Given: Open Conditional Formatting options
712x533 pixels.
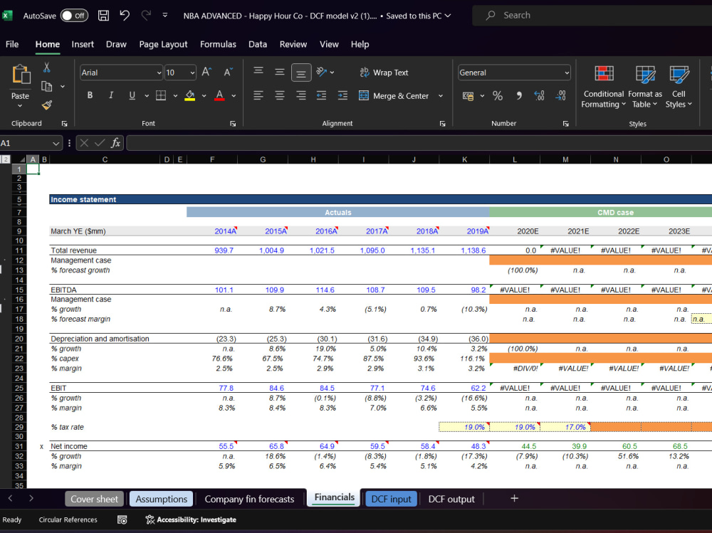Looking at the screenshot, I should tap(603, 85).
